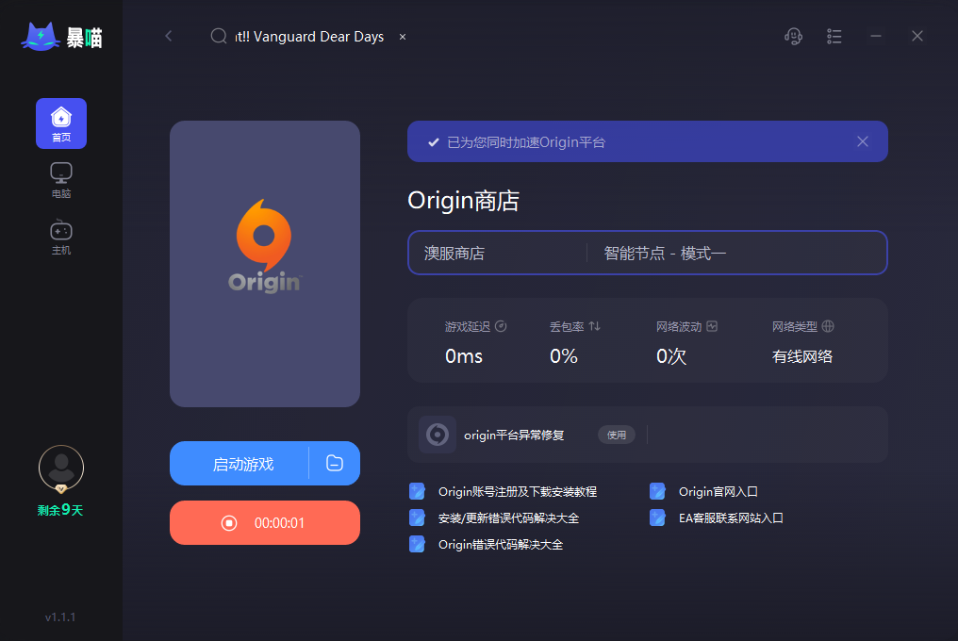Click the Origin商店 title

point(463,201)
